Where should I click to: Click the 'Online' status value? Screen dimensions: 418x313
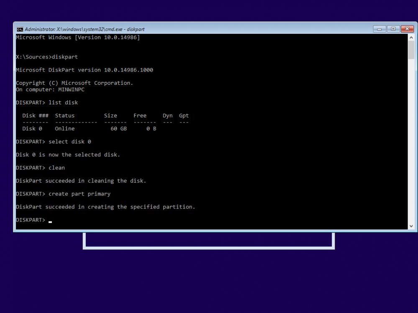pyautogui.click(x=65, y=129)
